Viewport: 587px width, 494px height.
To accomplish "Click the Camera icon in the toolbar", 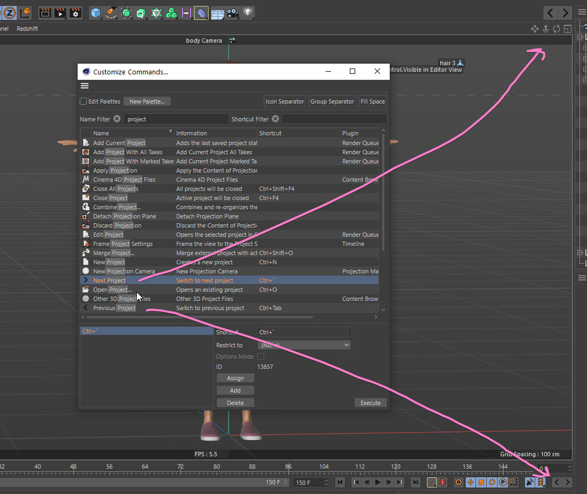I will pos(231,13).
